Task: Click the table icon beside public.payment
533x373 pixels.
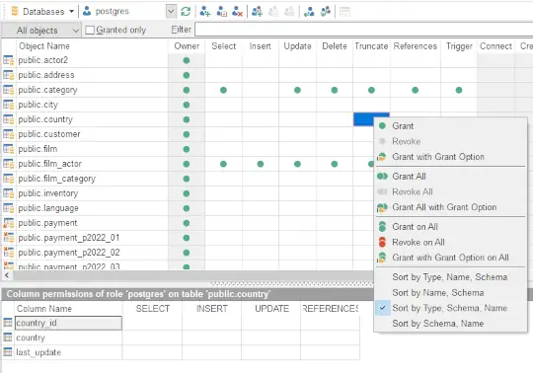Action: (8, 223)
